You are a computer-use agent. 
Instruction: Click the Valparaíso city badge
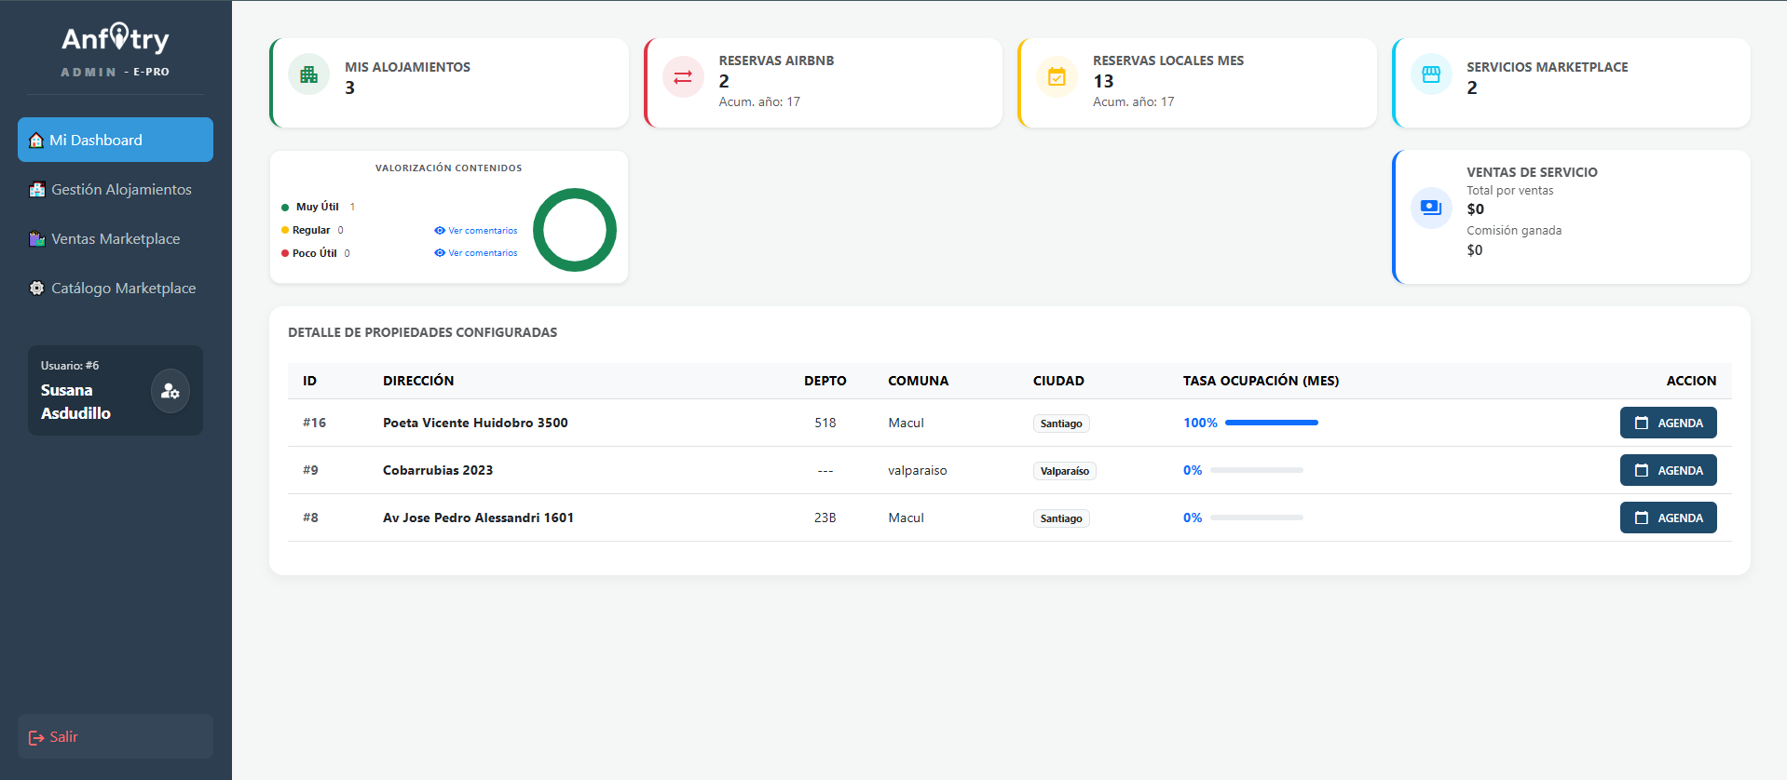1065,471
